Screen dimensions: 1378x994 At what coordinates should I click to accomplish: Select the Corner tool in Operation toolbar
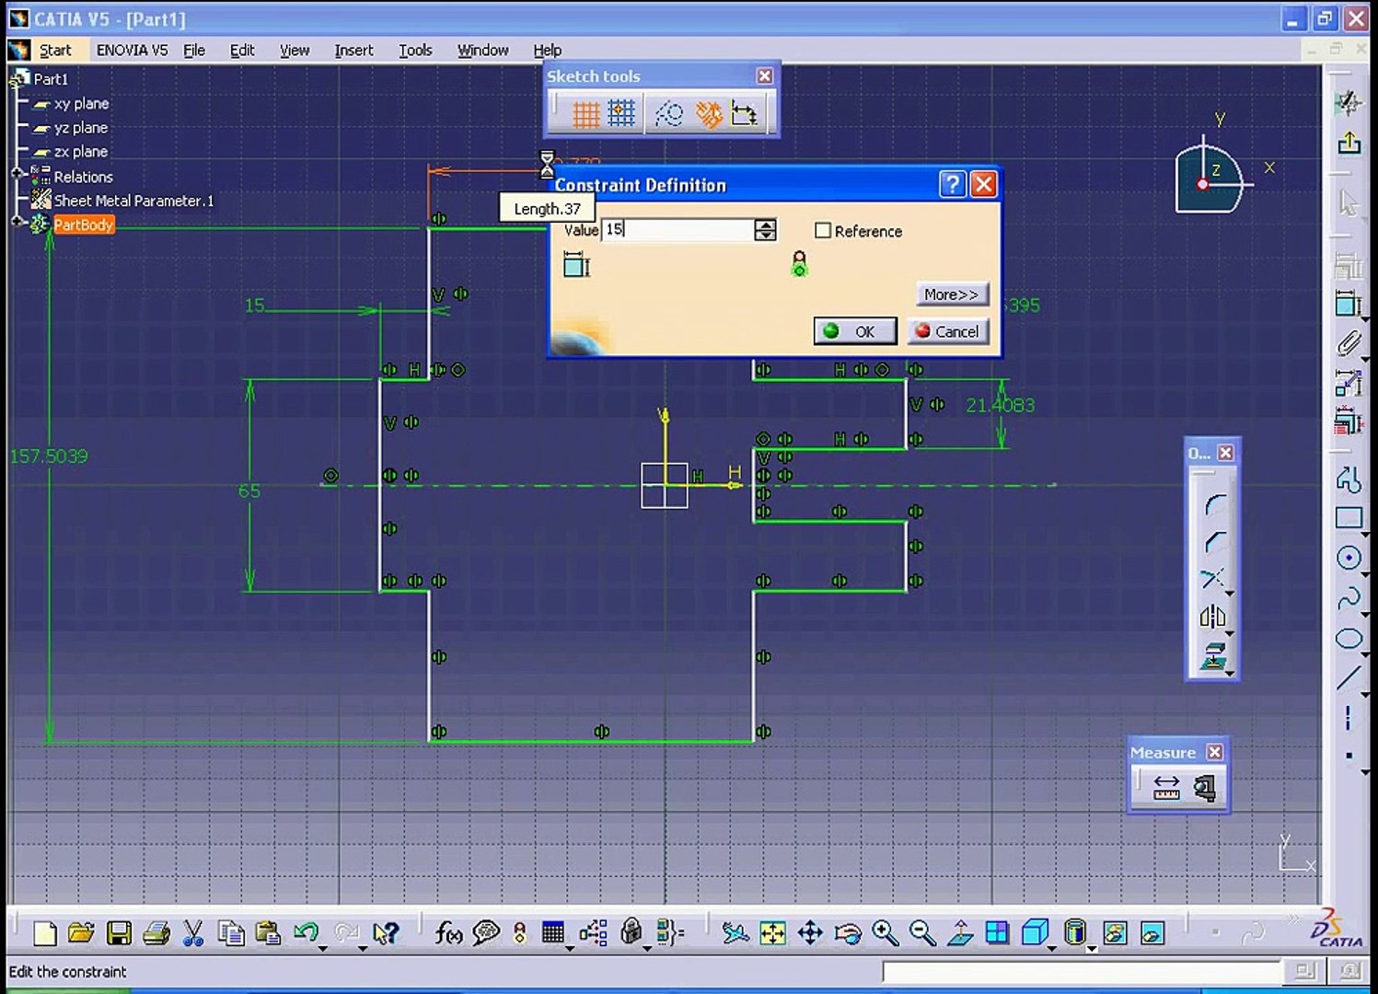pyautogui.click(x=1215, y=503)
